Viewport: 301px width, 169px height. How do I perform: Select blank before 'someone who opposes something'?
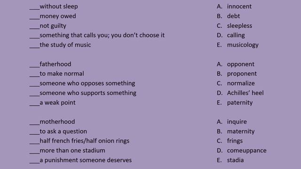click(x=34, y=85)
